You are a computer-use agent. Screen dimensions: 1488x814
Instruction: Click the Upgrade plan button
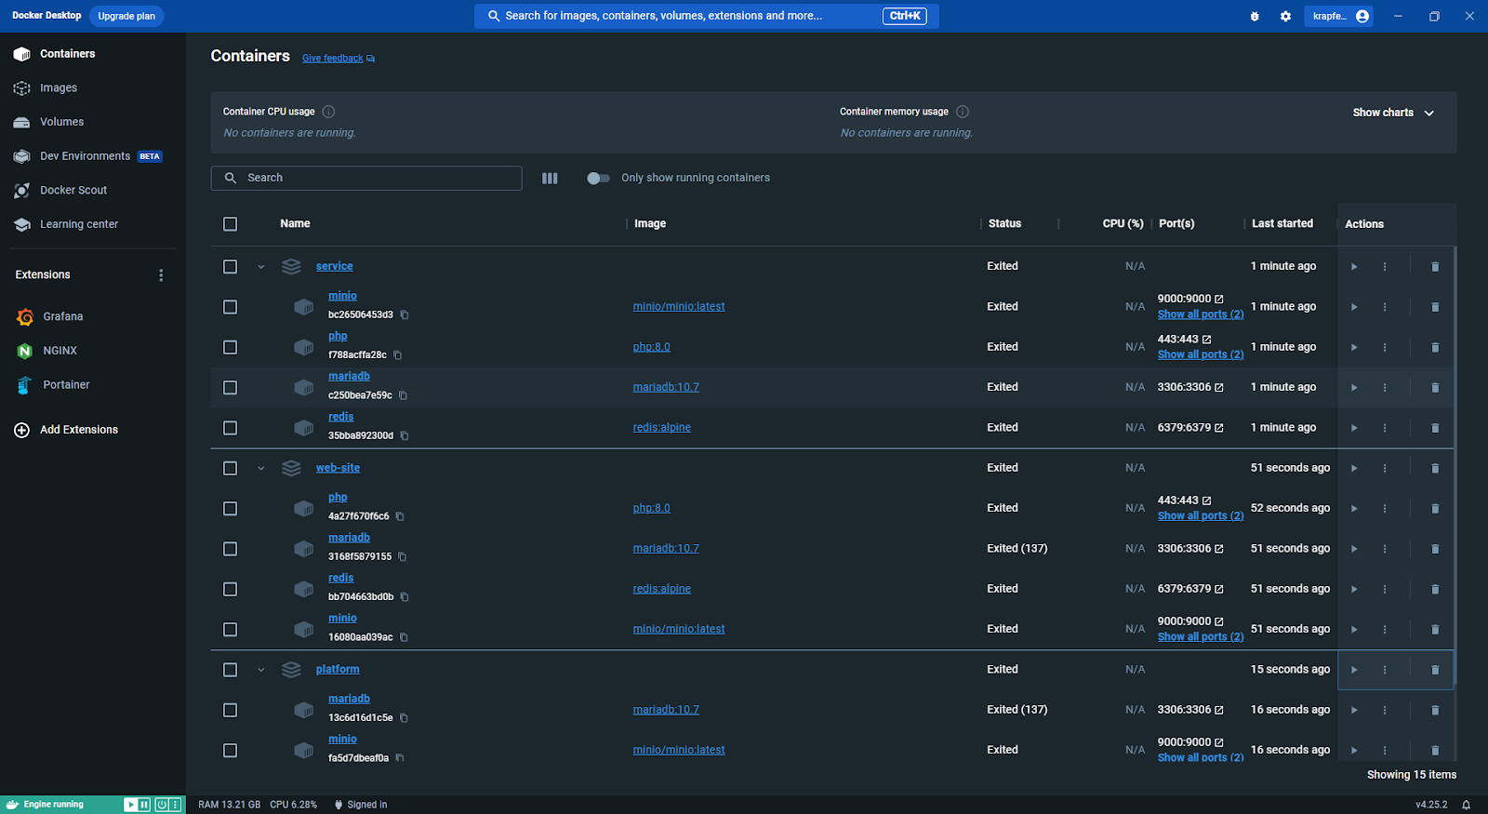click(x=126, y=17)
